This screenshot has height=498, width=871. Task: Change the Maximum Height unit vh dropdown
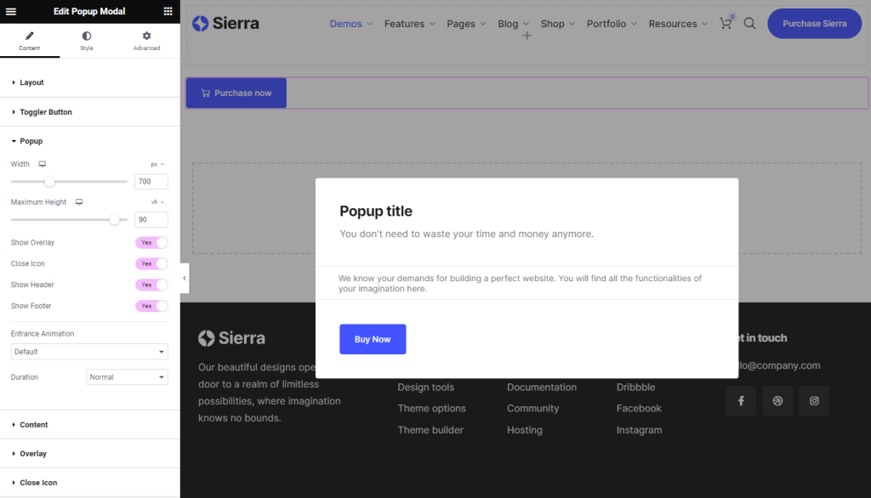pos(157,202)
